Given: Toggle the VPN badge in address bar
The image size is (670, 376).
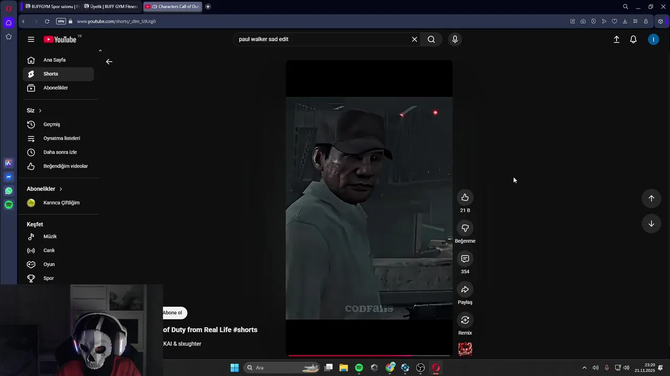Looking at the screenshot, I should 61,21.
